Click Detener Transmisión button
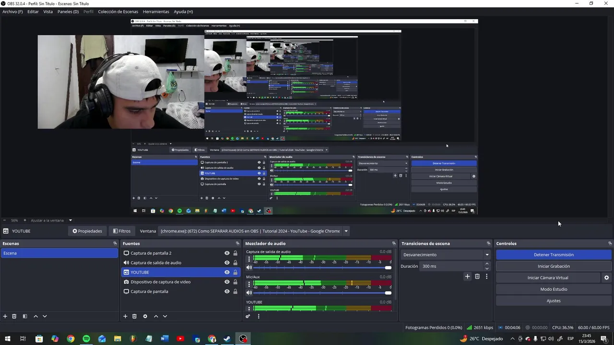 pyautogui.click(x=554, y=255)
